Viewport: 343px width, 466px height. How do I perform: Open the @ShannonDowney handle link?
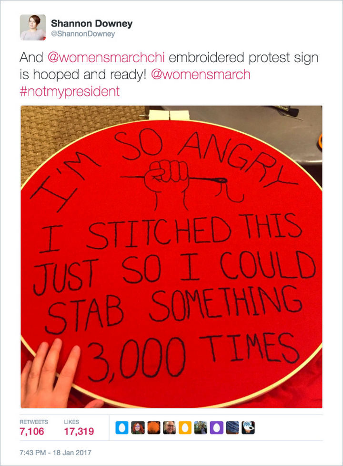pos(83,33)
